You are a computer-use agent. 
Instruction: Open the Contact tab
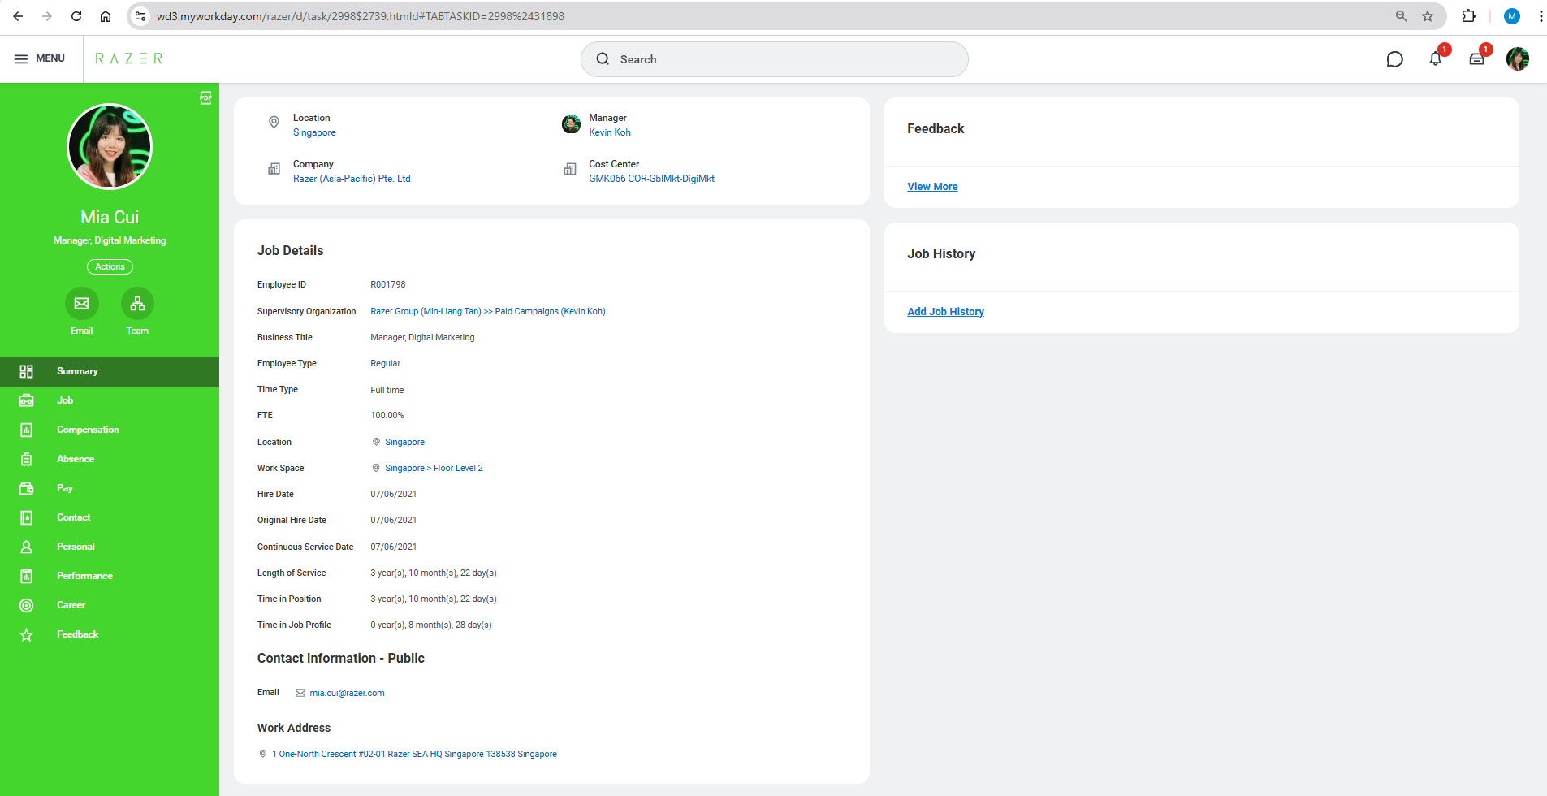point(110,517)
